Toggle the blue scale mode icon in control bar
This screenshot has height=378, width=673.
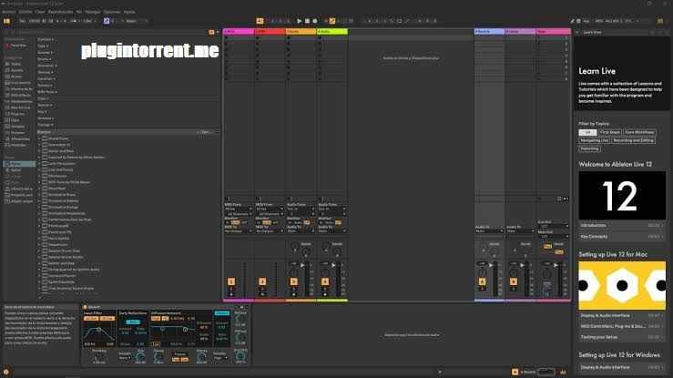[107, 21]
